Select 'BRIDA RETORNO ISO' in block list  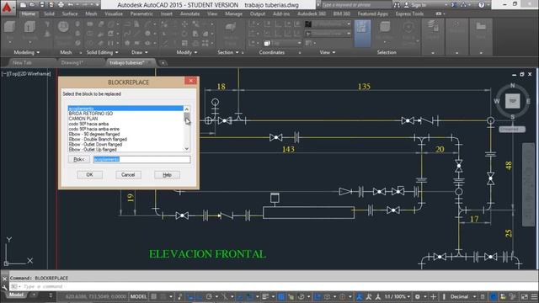(x=91, y=114)
